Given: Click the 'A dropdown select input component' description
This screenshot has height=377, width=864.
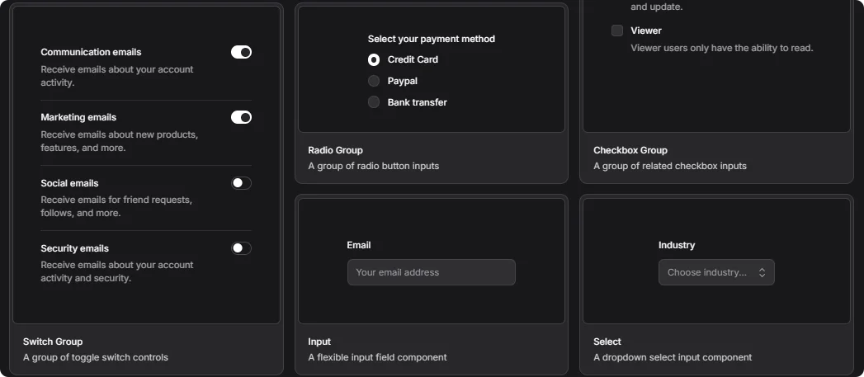Looking at the screenshot, I should [673, 357].
